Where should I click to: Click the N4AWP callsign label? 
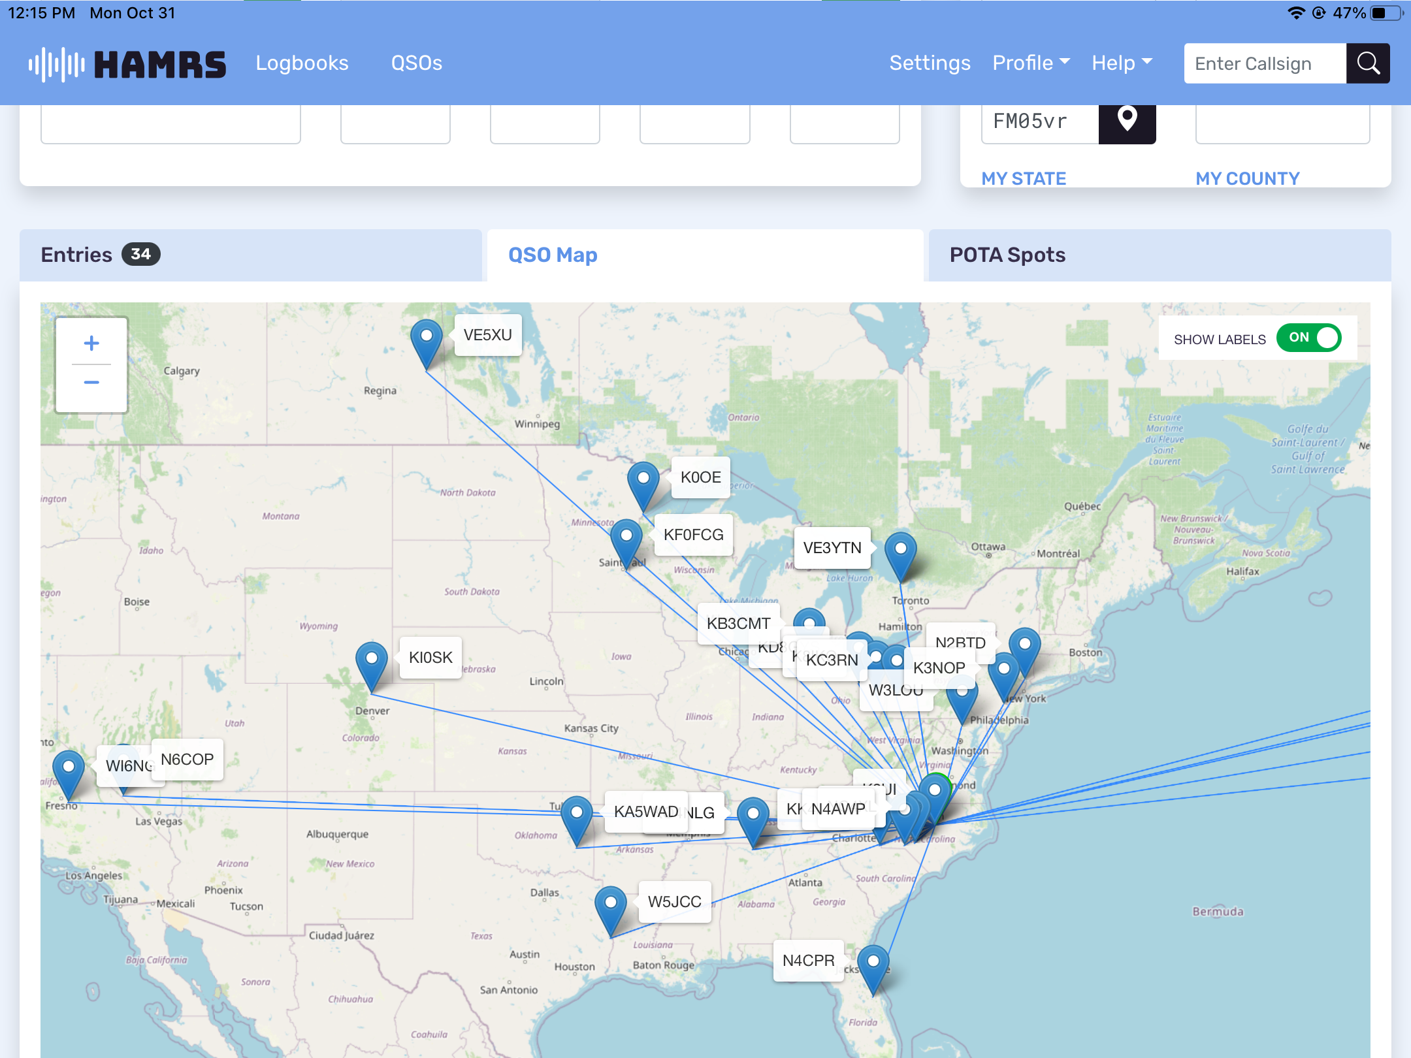[838, 809]
